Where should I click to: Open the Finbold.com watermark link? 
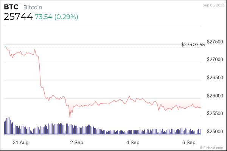pyautogui.click(x=215, y=148)
